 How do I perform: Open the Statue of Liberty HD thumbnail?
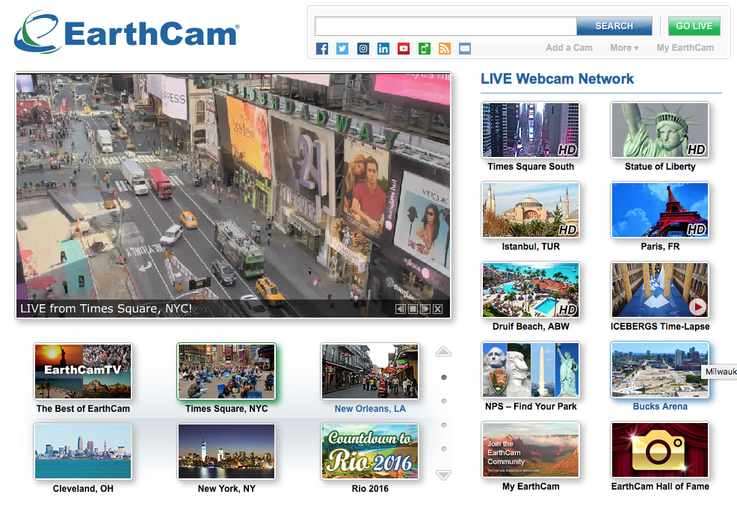[x=660, y=129]
